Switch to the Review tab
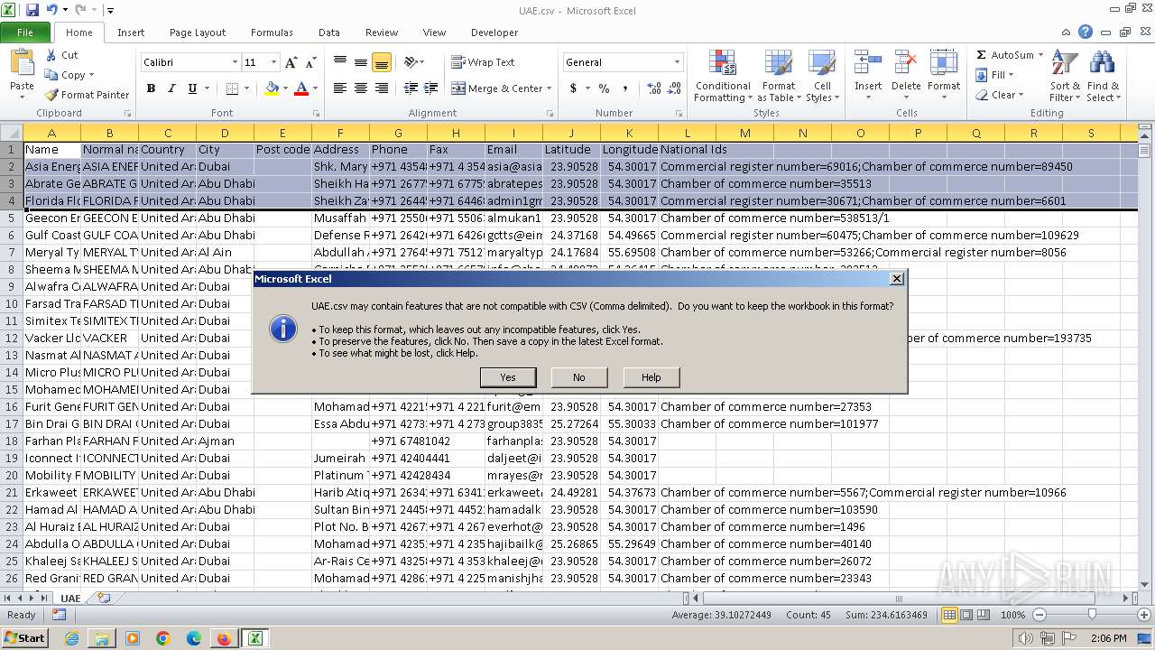1155x650 pixels. pyautogui.click(x=382, y=32)
